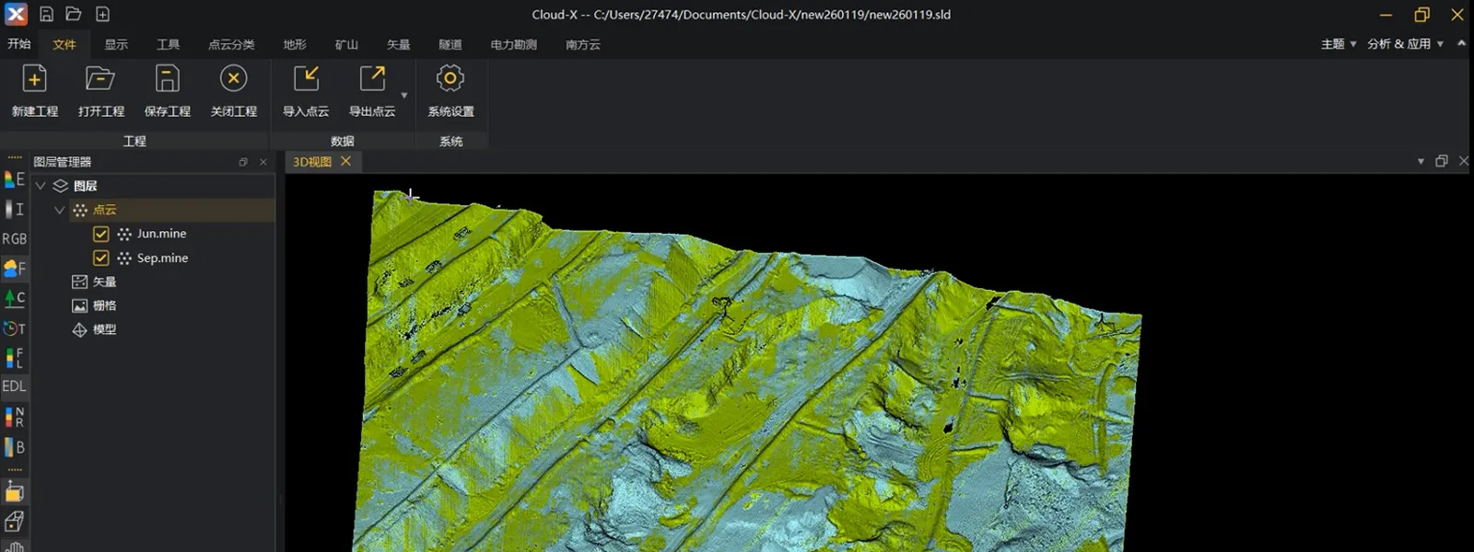Click the 保存工程 (save project) ribbon icon
The image size is (1474, 552).
pyautogui.click(x=167, y=79)
